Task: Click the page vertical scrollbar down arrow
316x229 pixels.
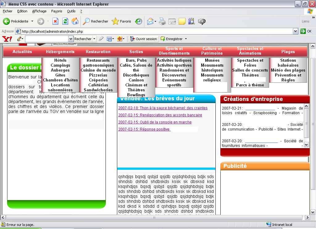Action: click(x=313, y=212)
